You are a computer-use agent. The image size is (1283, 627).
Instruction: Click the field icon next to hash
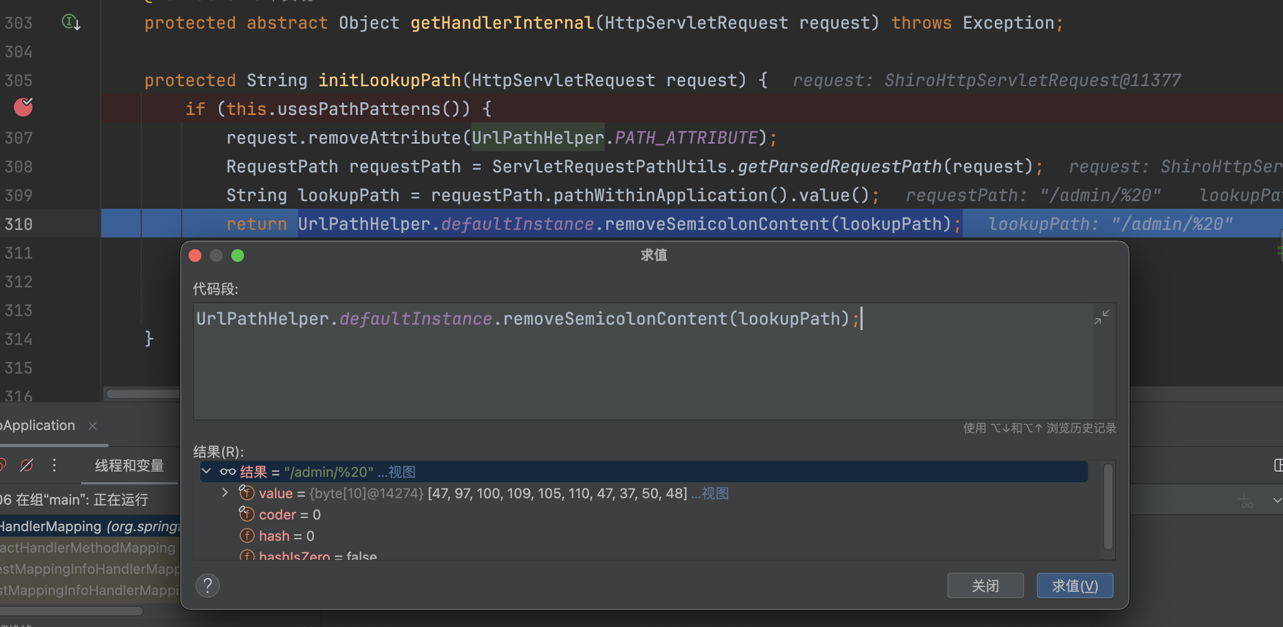[247, 535]
